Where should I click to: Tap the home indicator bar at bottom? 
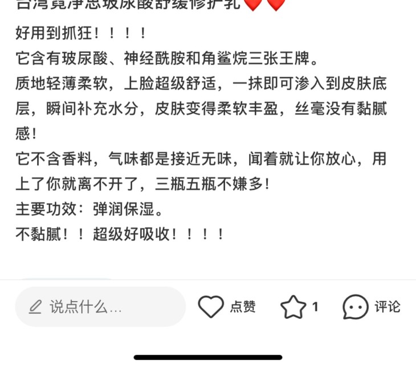pos(208,357)
